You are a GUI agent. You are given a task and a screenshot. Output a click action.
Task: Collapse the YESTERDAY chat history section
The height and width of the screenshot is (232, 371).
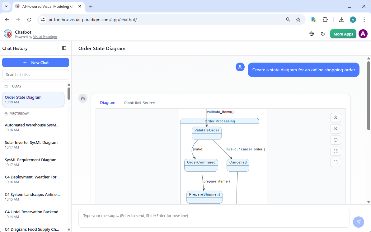tap(7, 114)
